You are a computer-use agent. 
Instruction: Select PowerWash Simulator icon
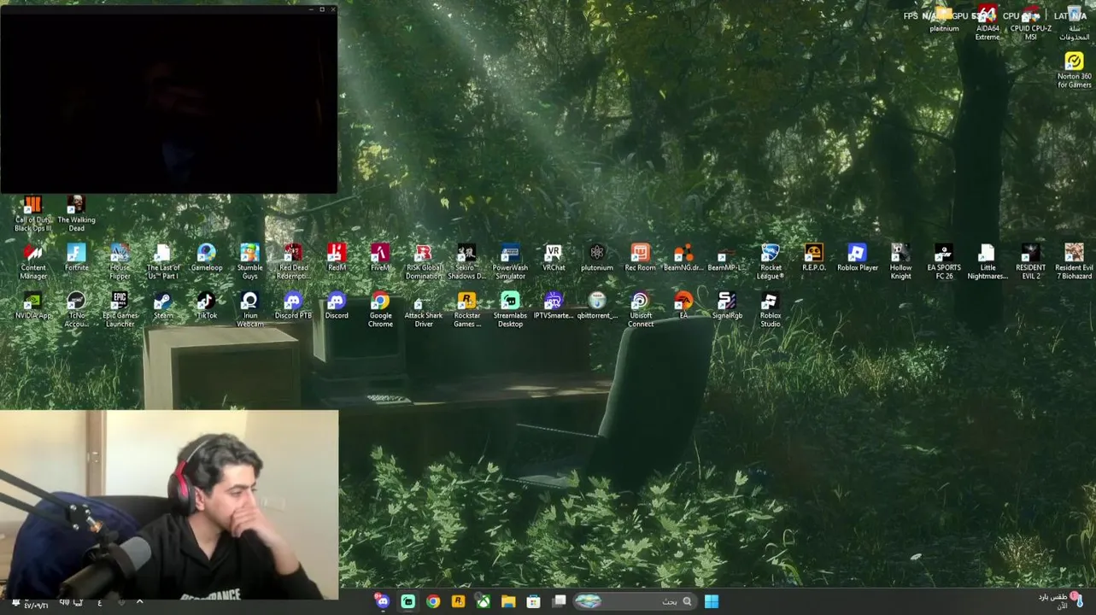pos(510,261)
